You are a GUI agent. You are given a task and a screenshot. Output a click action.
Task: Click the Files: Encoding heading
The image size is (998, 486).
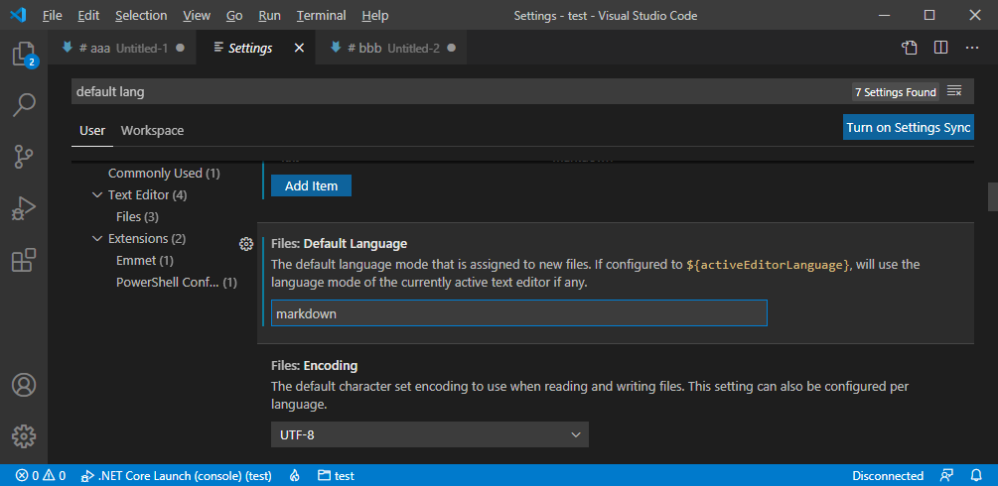point(315,366)
